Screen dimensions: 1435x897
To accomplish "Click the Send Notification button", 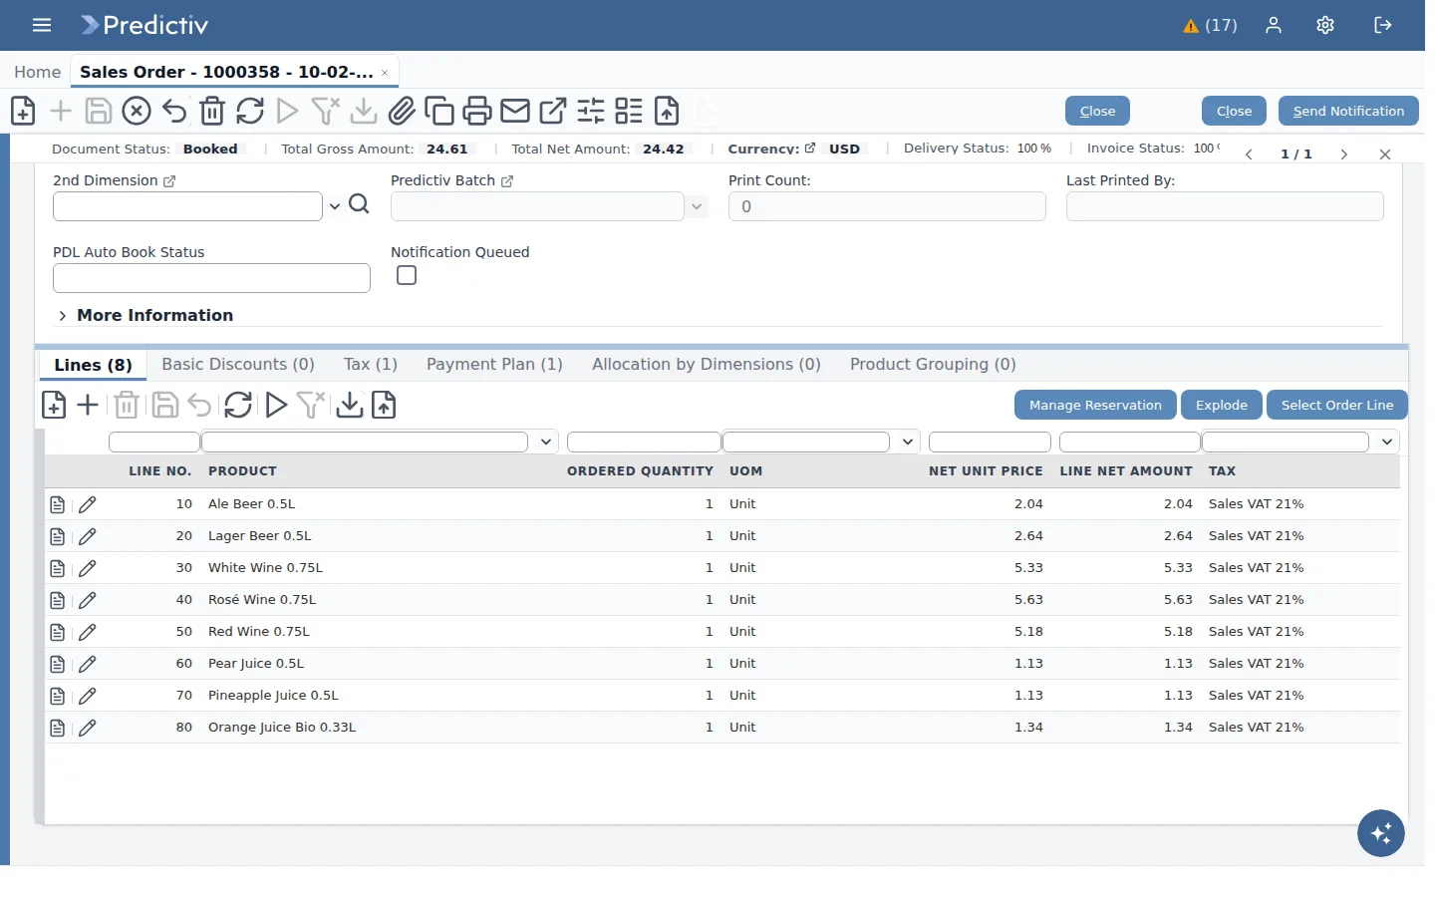I will [x=1348, y=111].
